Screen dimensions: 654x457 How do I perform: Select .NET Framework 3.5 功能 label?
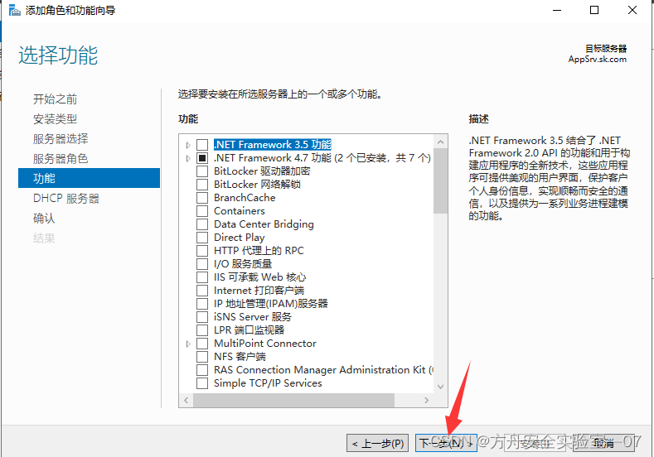[273, 145]
